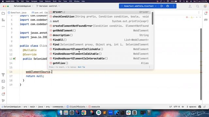Select sout template suggestion
This screenshot has height=117, width=209.
pos(99,21)
